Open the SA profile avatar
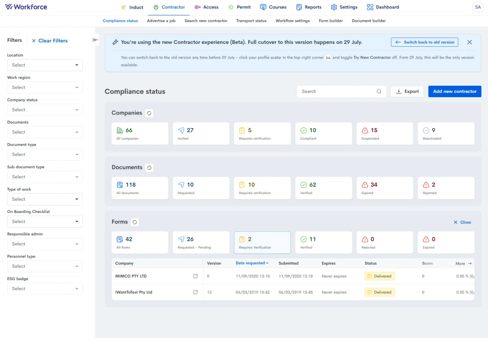The width and height of the screenshot is (488, 338). pos(478,7)
